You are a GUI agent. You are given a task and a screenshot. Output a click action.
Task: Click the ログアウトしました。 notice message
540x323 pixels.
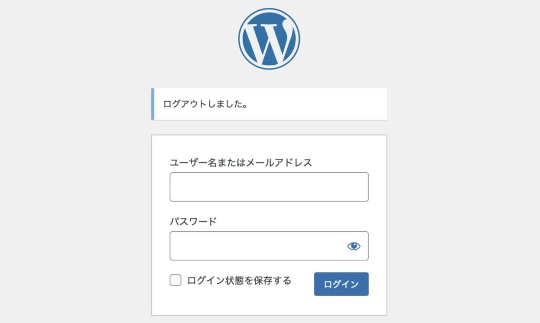tap(206, 104)
